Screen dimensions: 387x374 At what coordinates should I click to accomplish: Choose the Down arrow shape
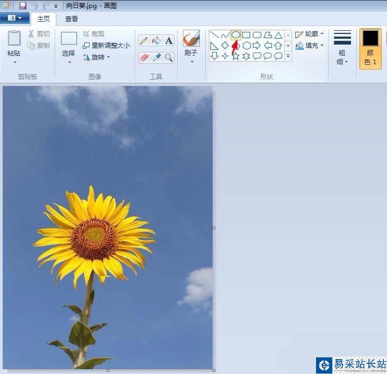point(214,56)
